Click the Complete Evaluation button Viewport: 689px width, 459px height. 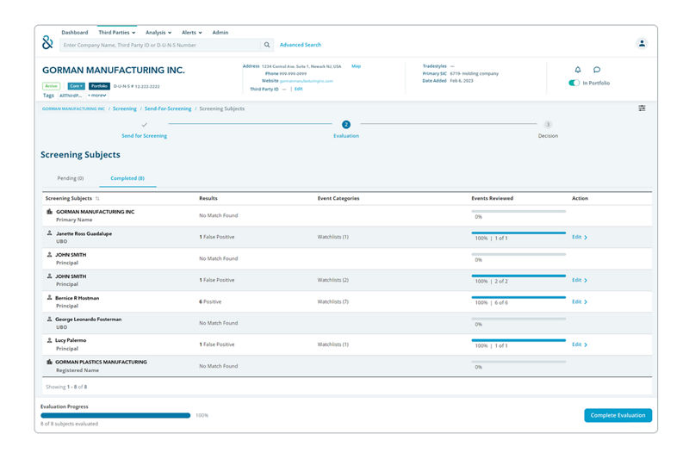(618, 415)
